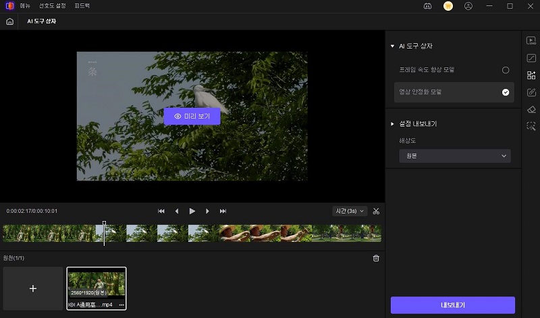This screenshot has width=540, height=318.
Task: Click the video preview frame
Action: (x=192, y=116)
